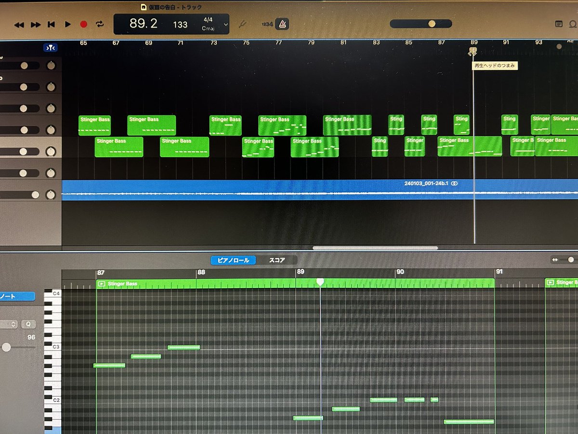The image size is (578, 434).
Task: Start playback with the Play button
Action: [x=68, y=24]
